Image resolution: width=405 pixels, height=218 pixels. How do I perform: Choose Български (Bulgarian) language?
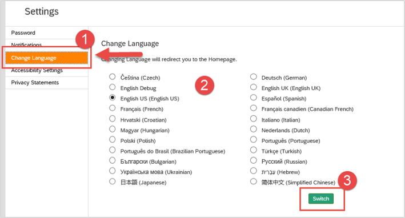point(112,160)
